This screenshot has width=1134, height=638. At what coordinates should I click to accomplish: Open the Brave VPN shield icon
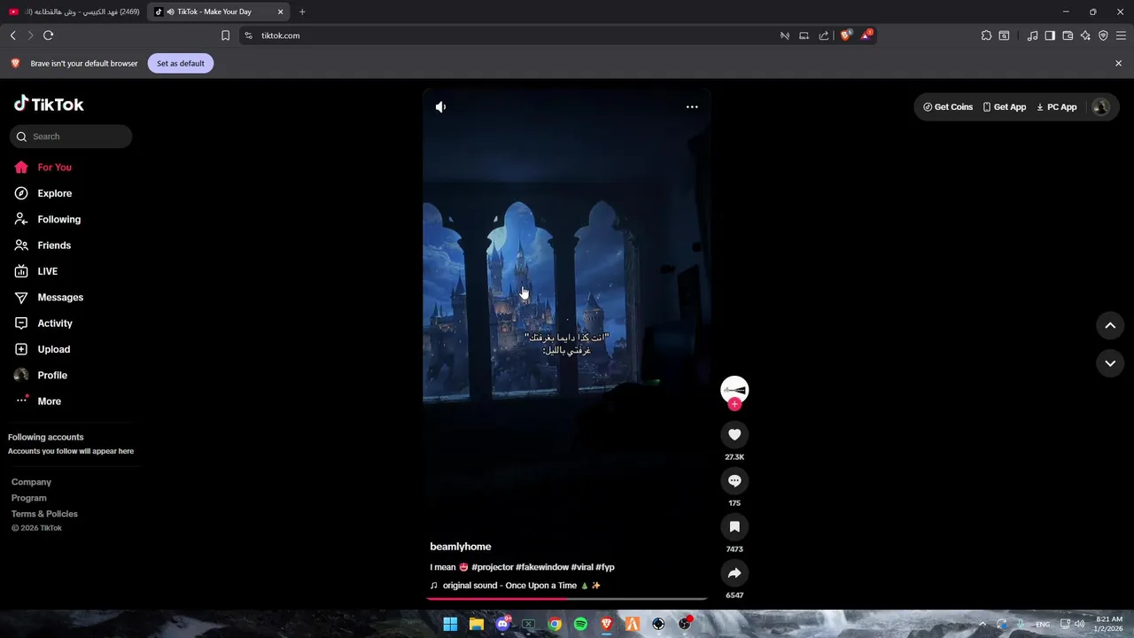pyautogui.click(x=1103, y=35)
